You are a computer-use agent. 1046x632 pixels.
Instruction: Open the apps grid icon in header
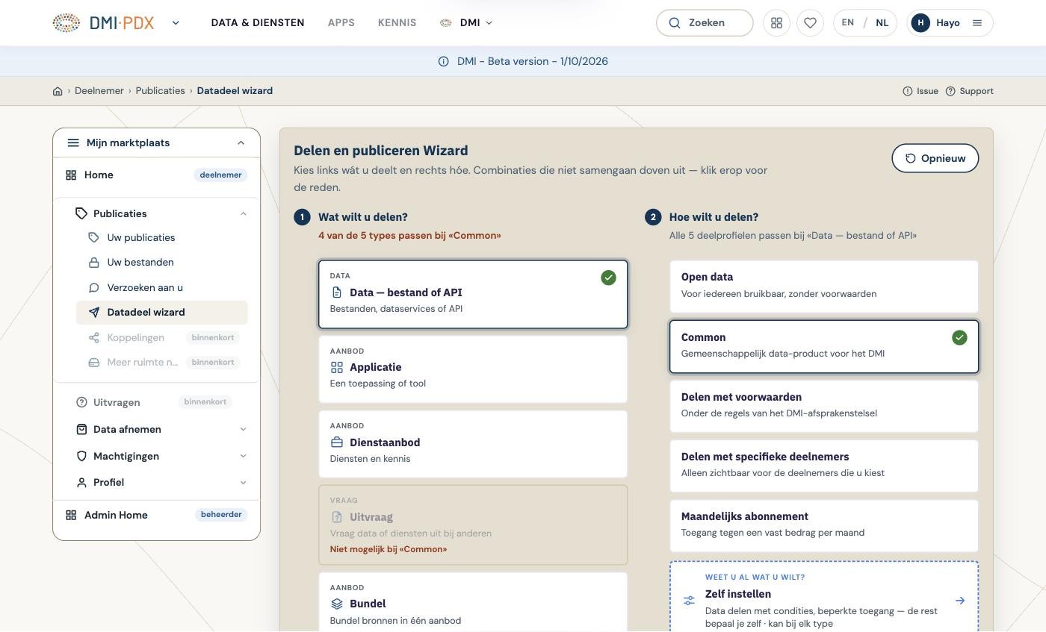776,23
